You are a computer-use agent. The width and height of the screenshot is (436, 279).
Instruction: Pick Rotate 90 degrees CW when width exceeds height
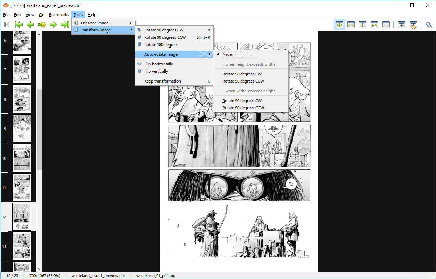pyautogui.click(x=251, y=101)
